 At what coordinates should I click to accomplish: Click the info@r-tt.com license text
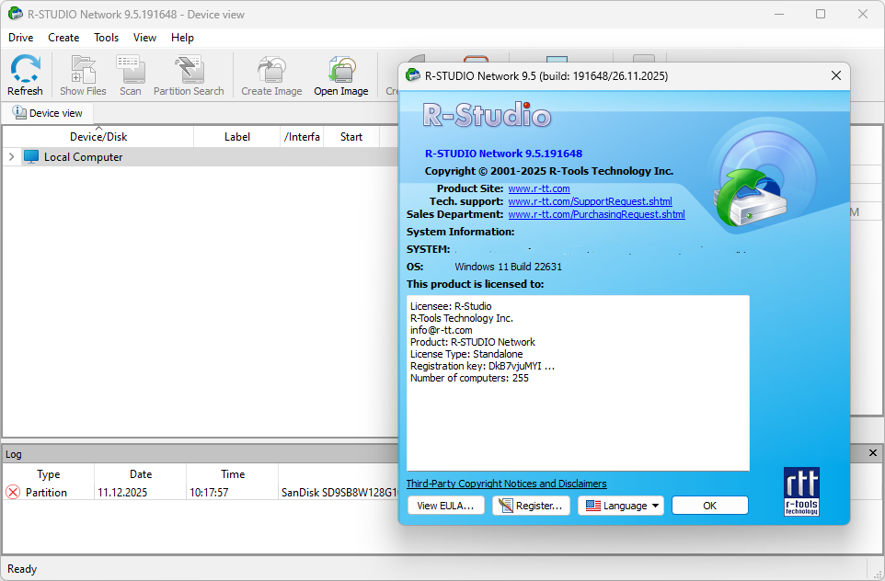(442, 330)
